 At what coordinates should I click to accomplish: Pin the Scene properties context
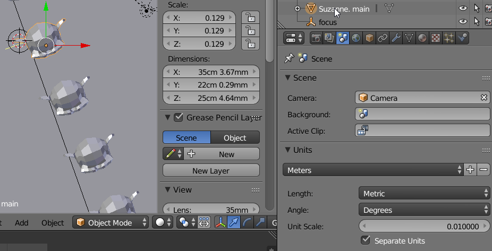click(x=289, y=58)
